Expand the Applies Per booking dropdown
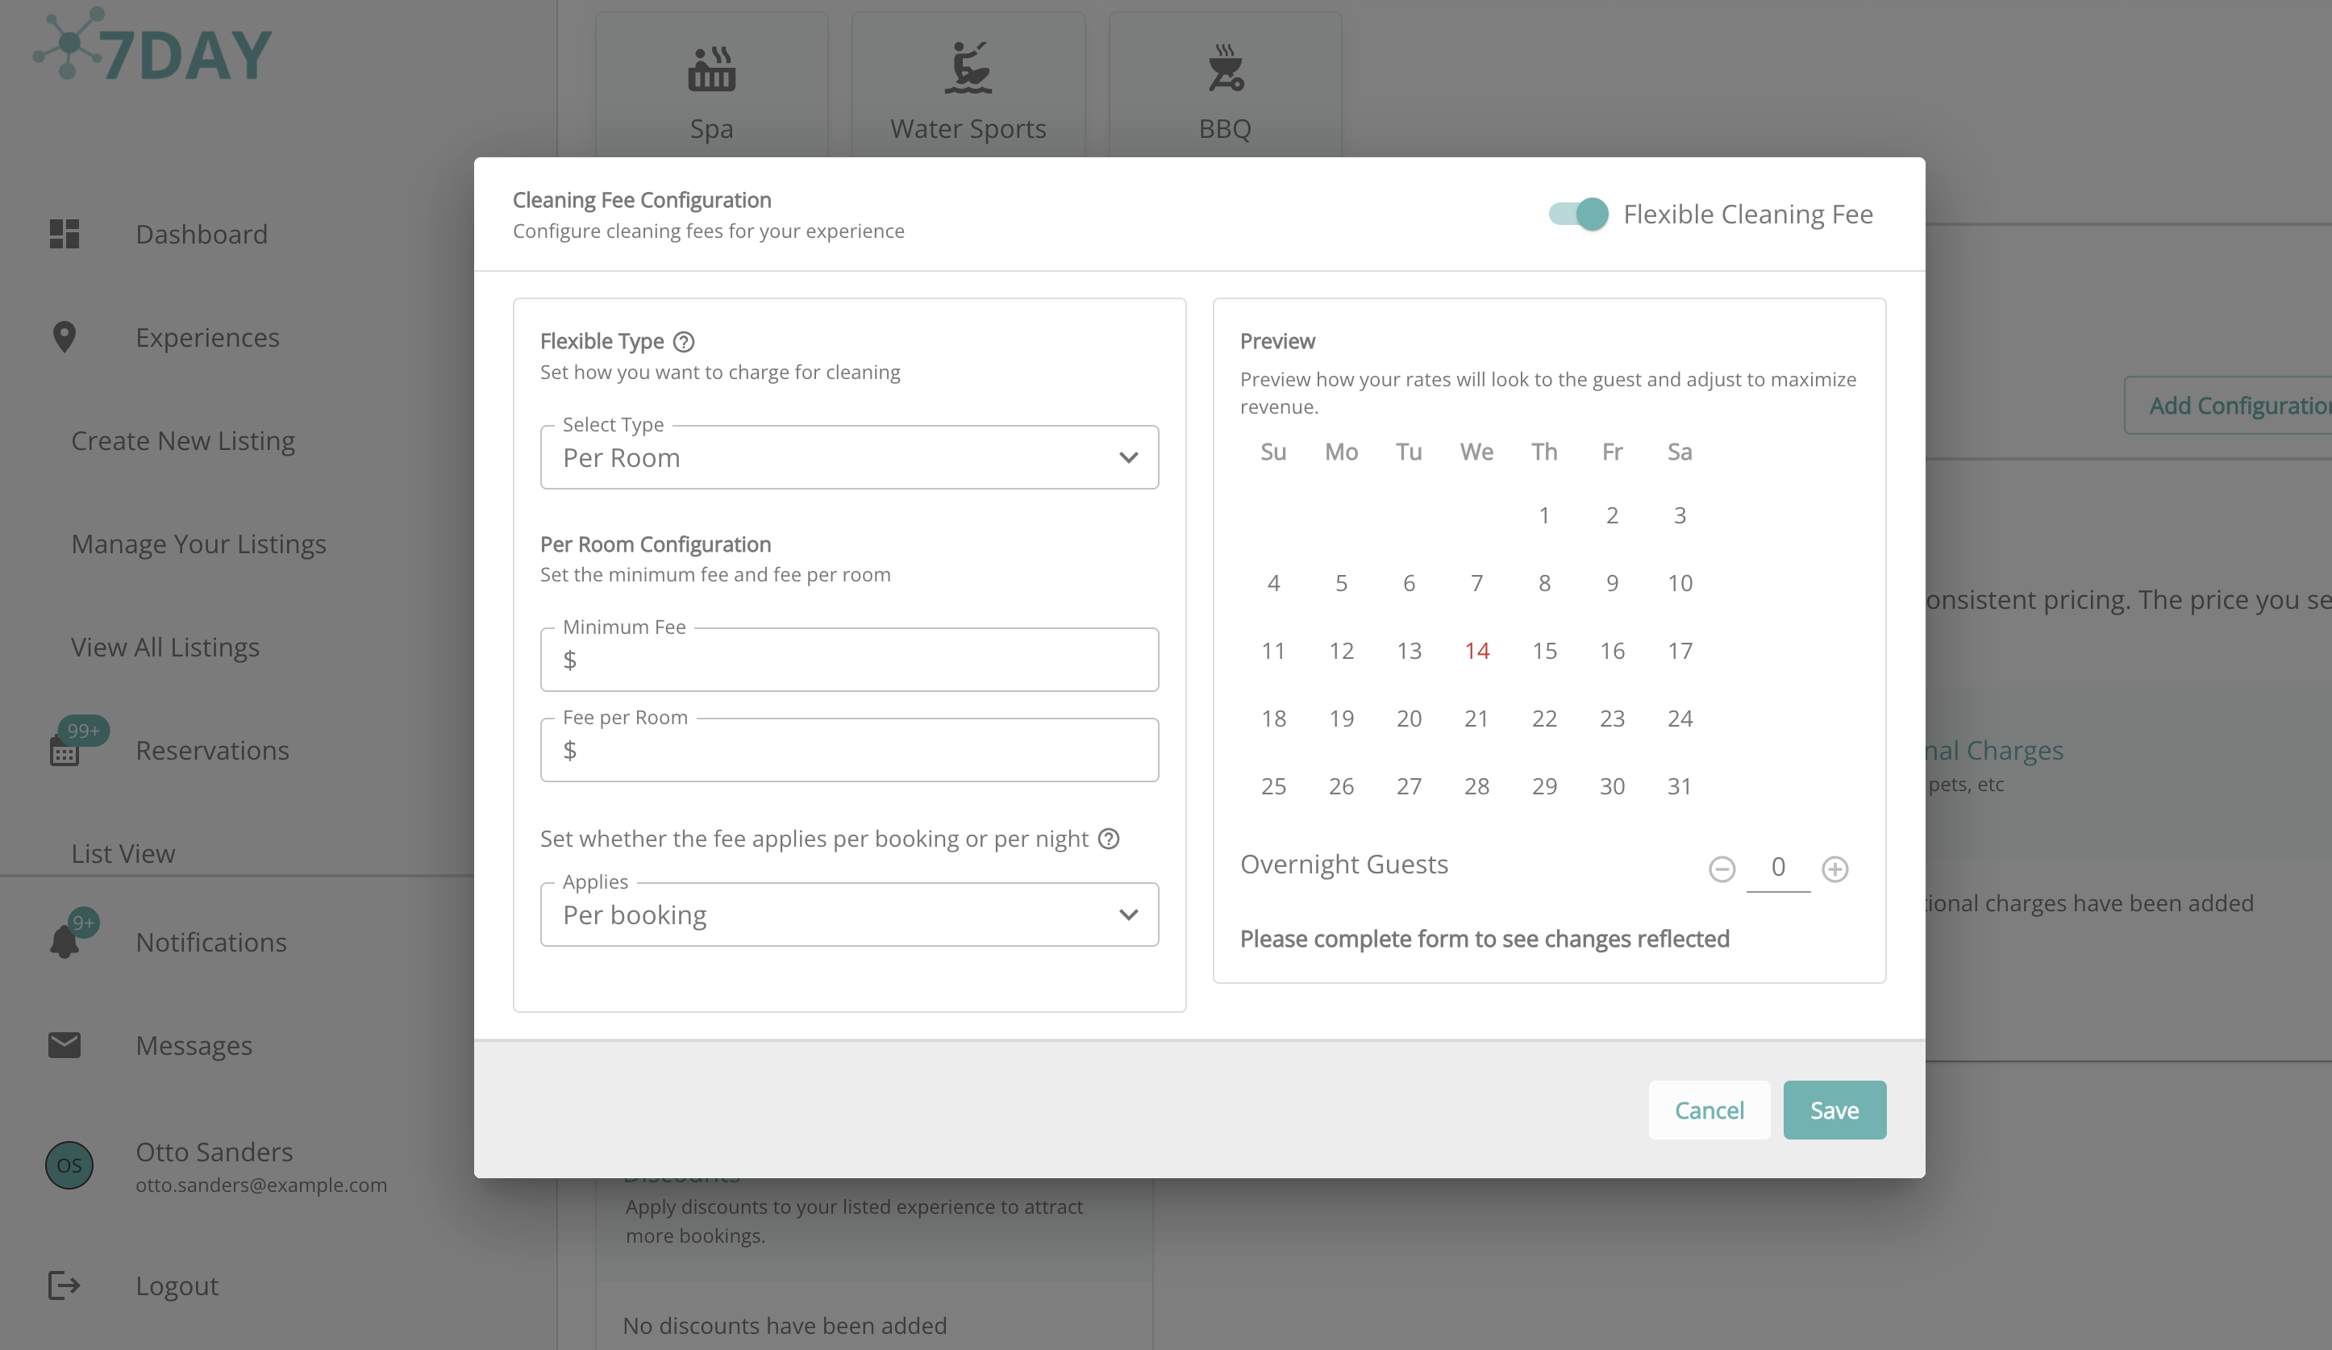Image resolution: width=2332 pixels, height=1350 pixels. coord(848,915)
